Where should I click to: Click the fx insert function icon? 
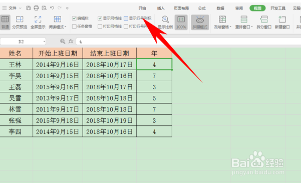(71, 41)
